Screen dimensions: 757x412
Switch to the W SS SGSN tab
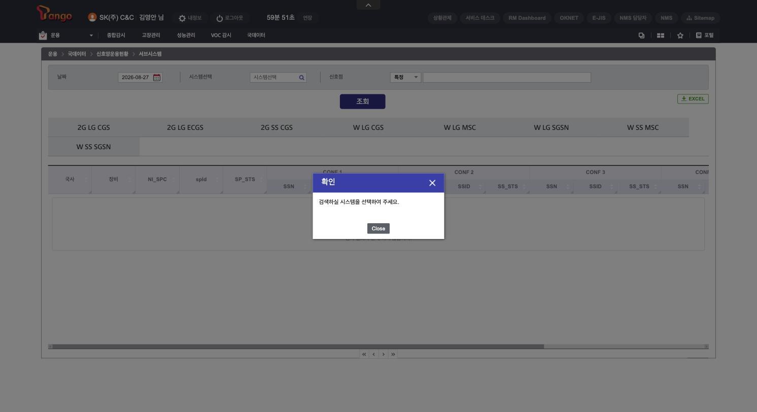pos(94,147)
